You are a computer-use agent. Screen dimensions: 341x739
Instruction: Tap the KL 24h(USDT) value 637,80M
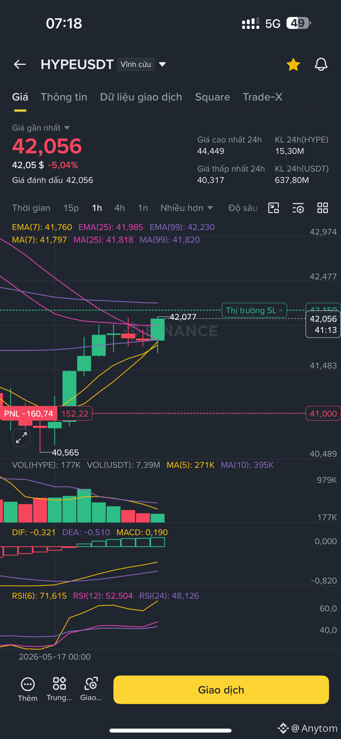click(x=292, y=180)
